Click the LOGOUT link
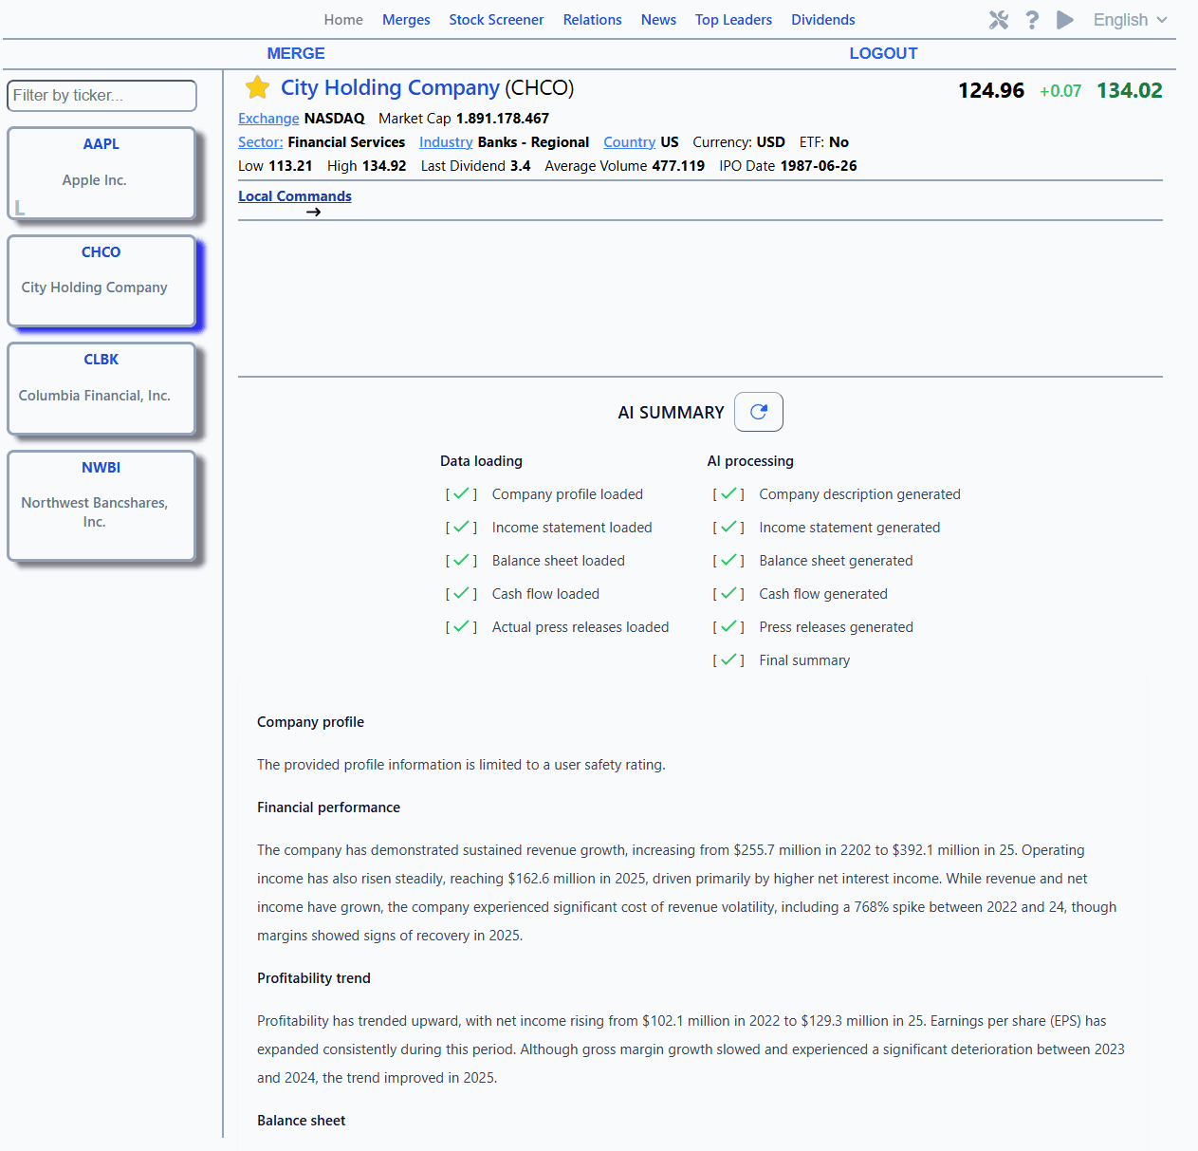The image size is (1198, 1151). [883, 53]
